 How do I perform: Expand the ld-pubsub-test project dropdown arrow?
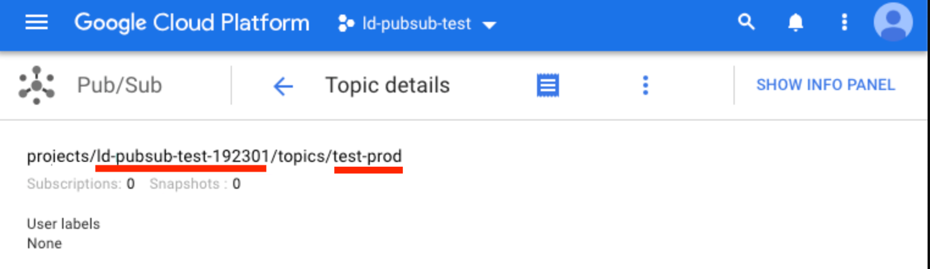(x=489, y=25)
